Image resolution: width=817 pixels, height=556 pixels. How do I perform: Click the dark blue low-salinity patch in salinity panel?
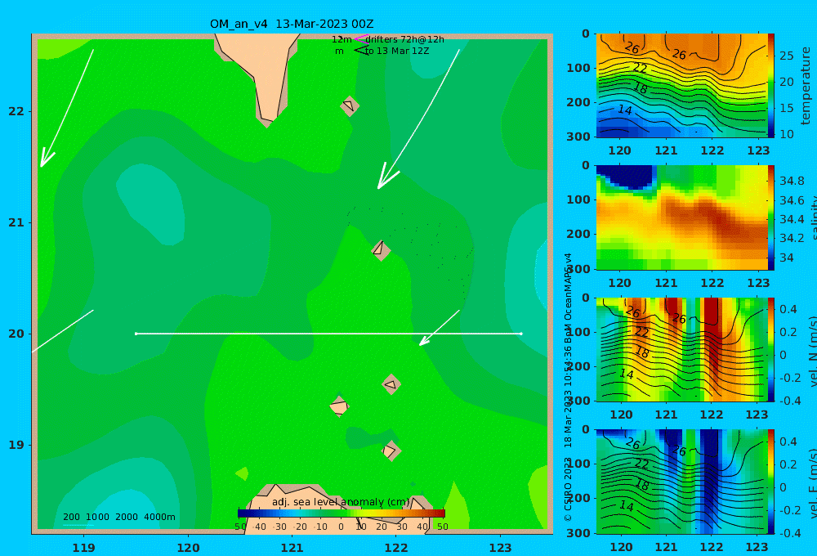(627, 176)
